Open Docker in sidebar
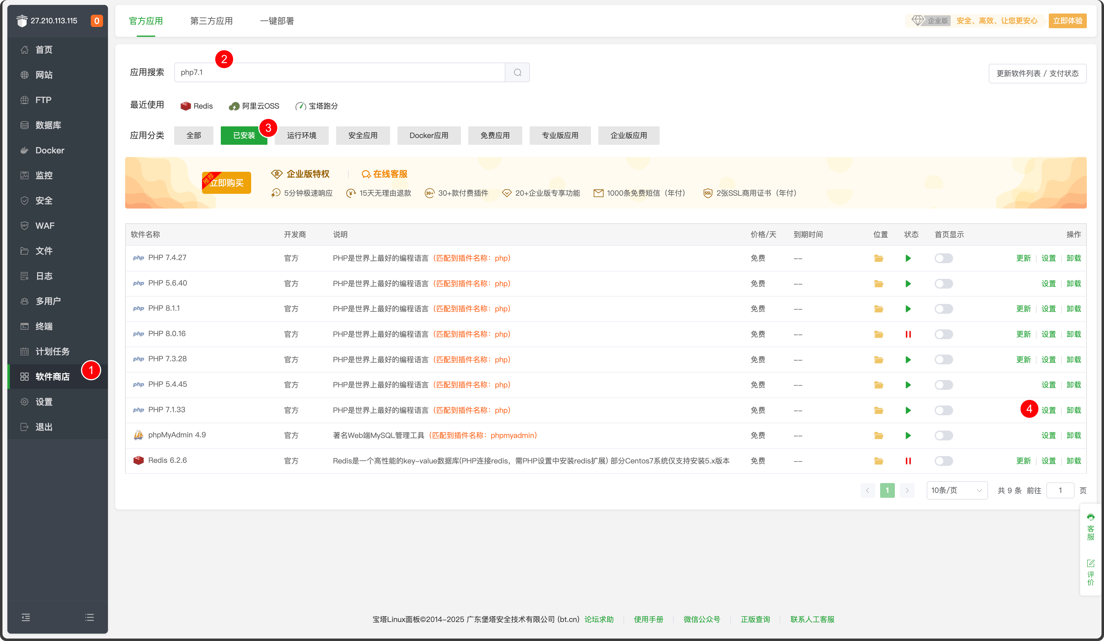This screenshot has height=641, width=1104. pos(57,150)
